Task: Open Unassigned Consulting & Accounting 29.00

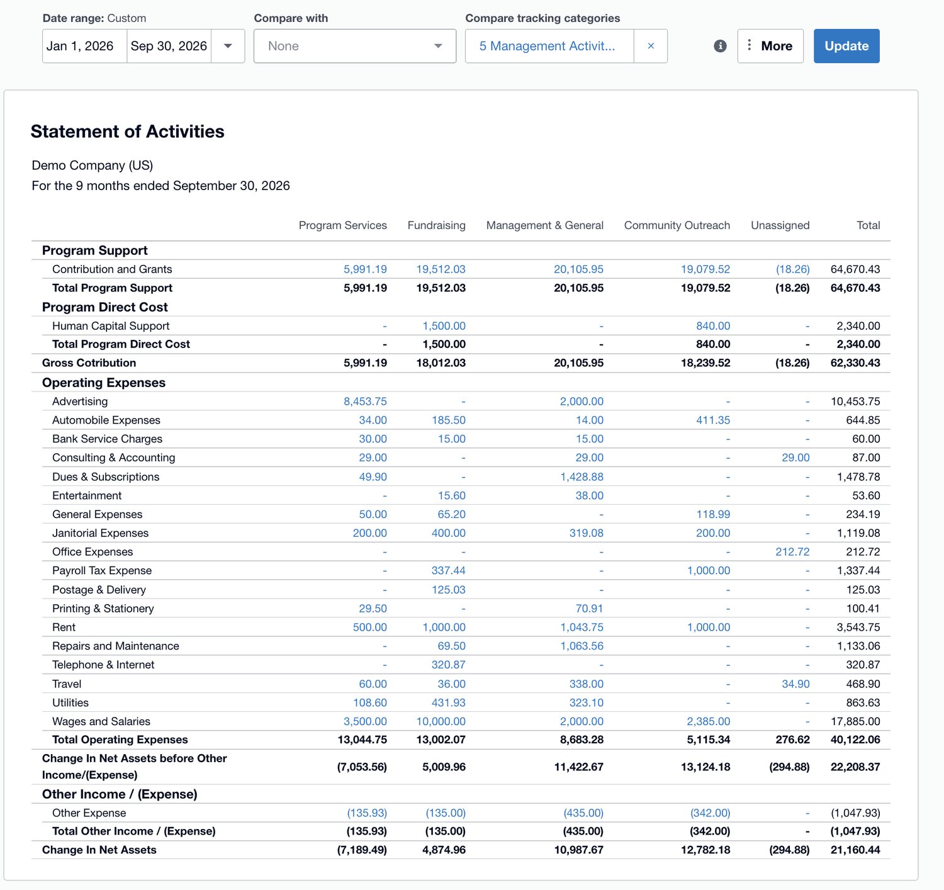Action: click(795, 458)
